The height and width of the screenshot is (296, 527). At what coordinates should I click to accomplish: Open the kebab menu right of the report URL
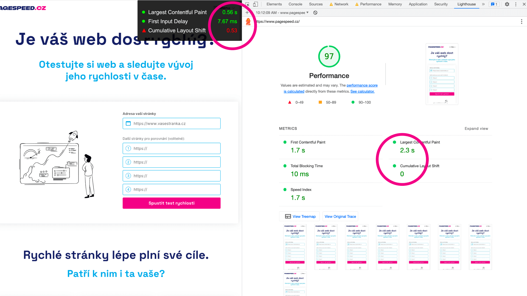pyautogui.click(x=522, y=21)
